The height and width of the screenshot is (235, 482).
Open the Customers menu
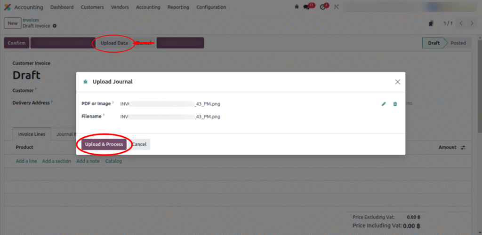(x=92, y=7)
